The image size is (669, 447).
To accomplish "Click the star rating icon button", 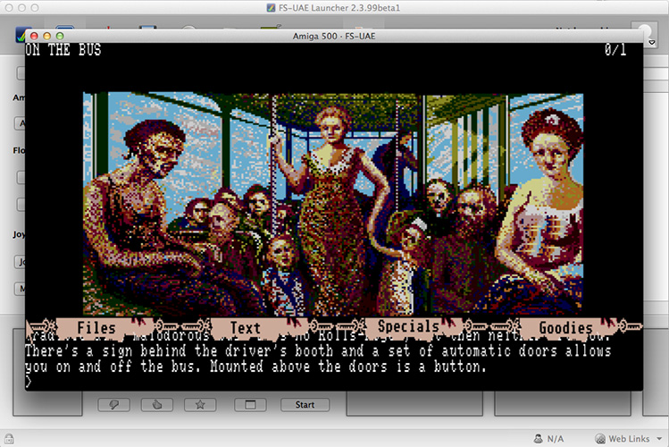I will (x=200, y=405).
